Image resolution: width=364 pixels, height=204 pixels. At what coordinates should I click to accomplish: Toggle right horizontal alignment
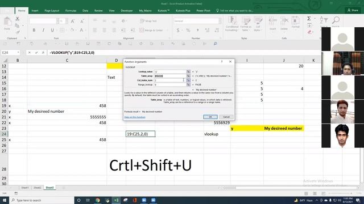click(114, 30)
